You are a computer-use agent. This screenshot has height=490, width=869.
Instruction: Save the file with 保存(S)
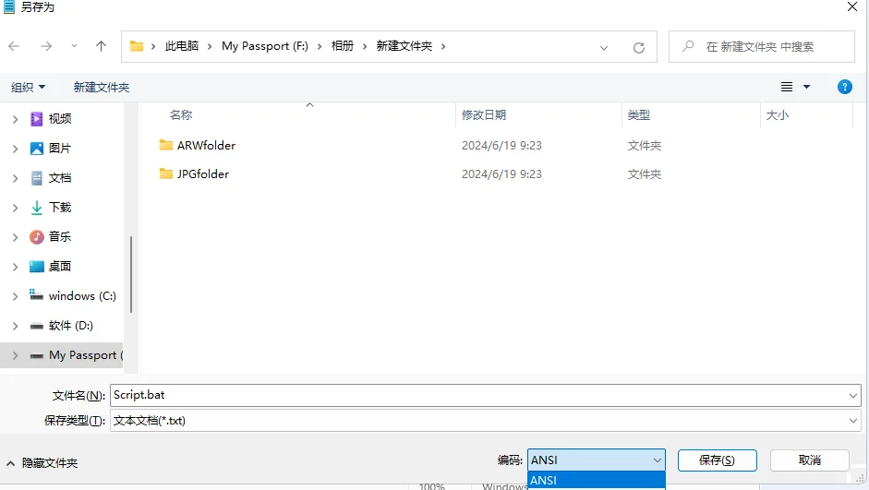point(718,460)
